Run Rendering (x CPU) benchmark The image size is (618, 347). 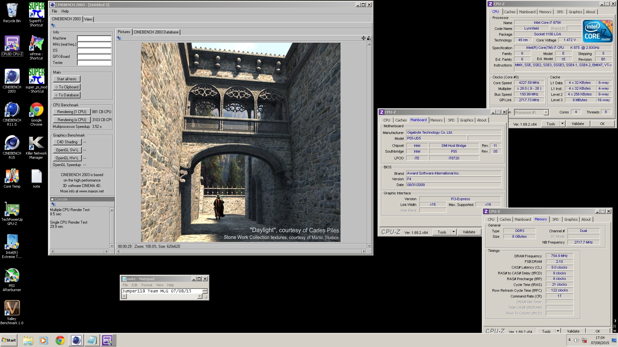71,120
